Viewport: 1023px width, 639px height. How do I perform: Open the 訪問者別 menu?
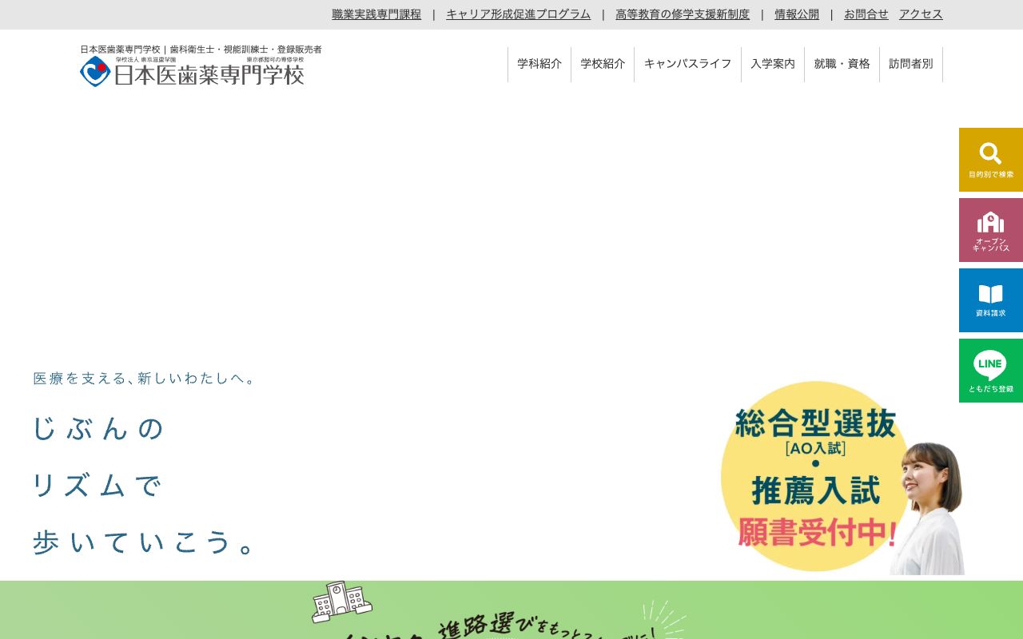click(911, 64)
